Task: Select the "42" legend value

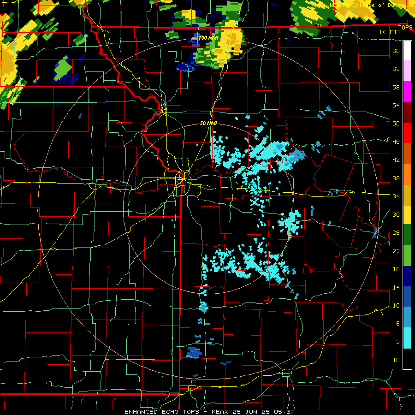Action: click(x=396, y=160)
